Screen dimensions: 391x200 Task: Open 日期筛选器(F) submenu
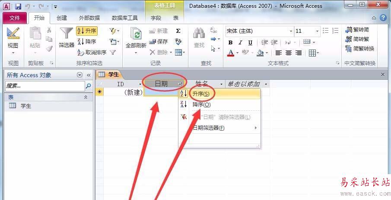click(x=219, y=128)
